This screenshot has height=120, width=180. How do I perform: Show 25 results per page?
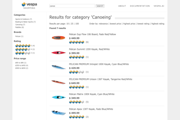pos(72,24)
